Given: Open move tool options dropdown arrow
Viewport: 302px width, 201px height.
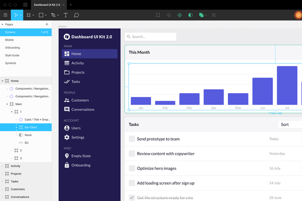Looking at the screenshot, I should (21, 15).
